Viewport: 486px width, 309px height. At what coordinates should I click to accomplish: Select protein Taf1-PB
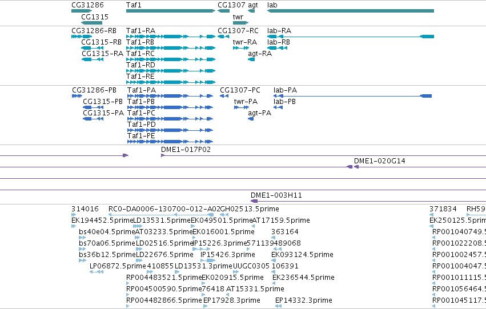pos(141,102)
